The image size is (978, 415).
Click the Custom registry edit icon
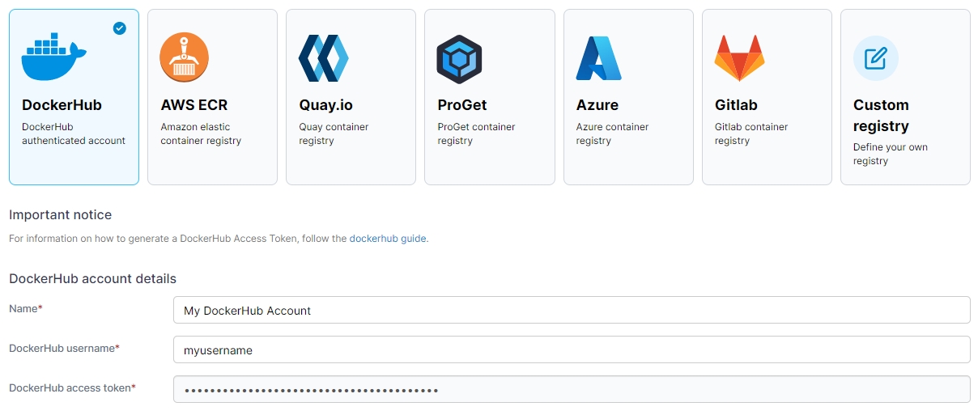(x=875, y=58)
